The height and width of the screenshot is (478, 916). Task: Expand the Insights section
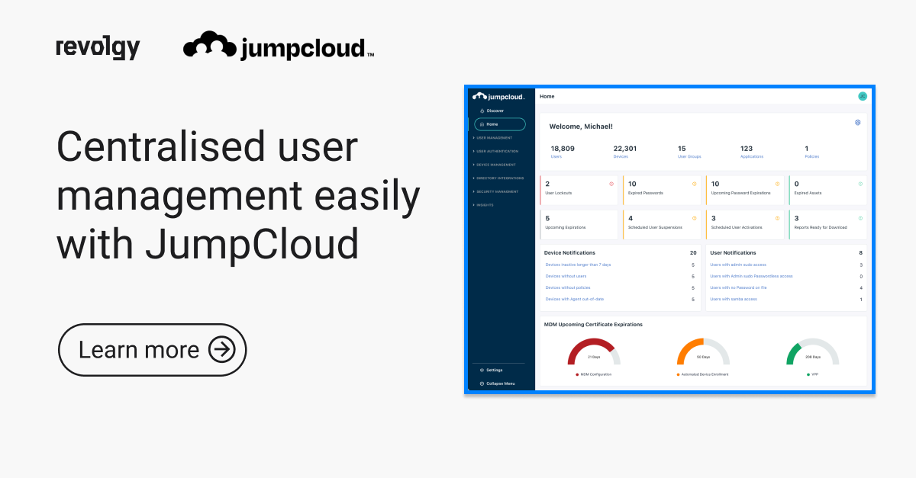485,205
